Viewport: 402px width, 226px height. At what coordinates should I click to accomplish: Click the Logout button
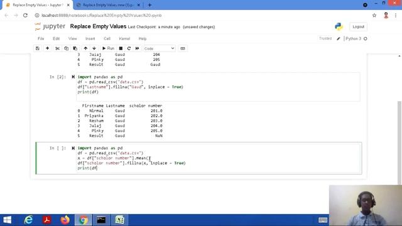pyautogui.click(x=358, y=26)
